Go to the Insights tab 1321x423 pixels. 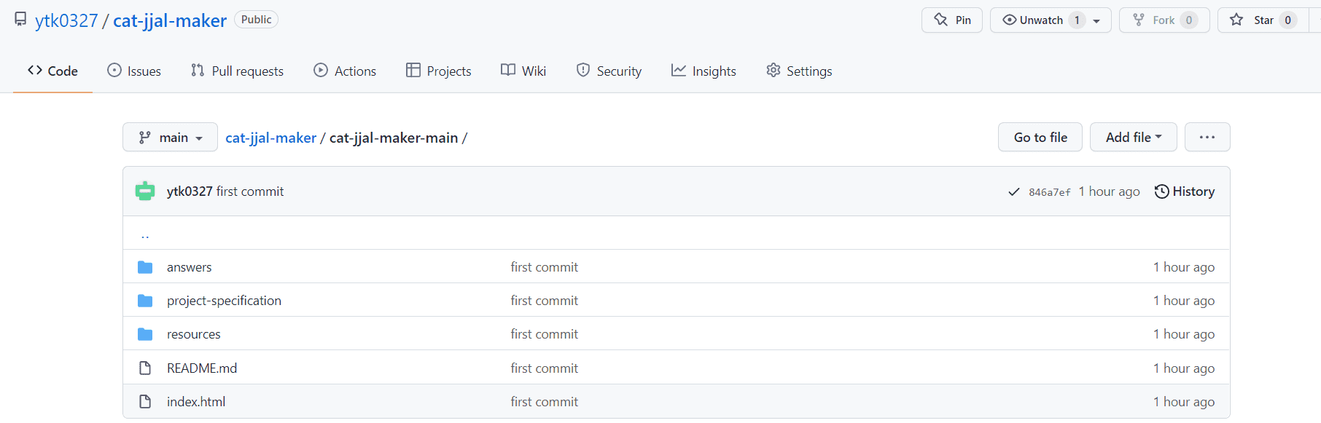coord(704,71)
